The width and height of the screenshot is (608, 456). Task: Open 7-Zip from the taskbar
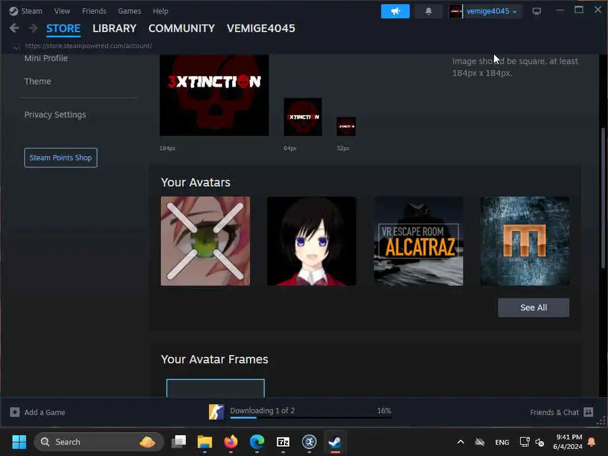[283, 442]
